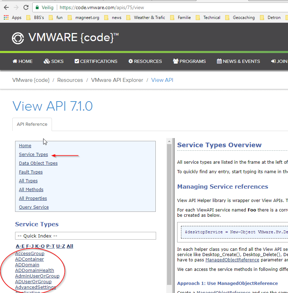Filter the list by A-E
Viewport: 288px width, 293px height.
(x=20, y=246)
